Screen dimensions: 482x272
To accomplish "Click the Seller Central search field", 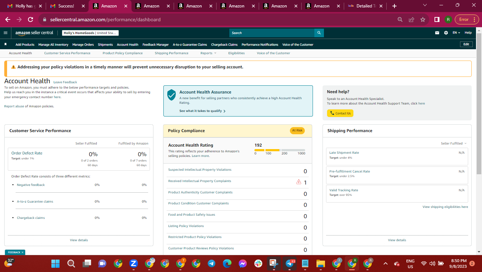I will [x=272, y=33].
